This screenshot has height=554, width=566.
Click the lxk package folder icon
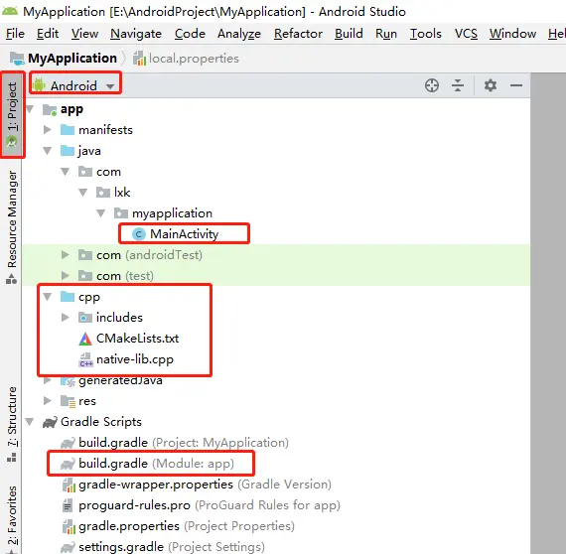click(103, 193)
